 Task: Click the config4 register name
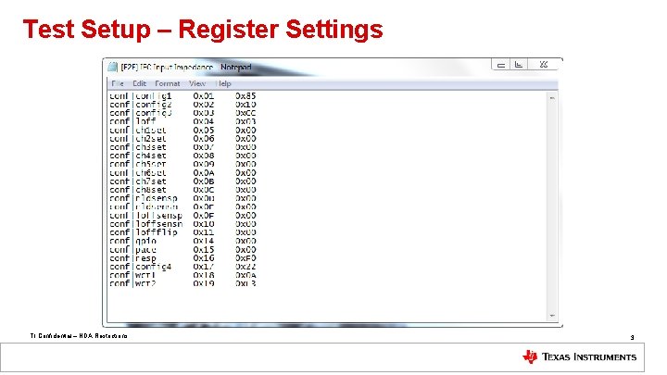[153, 267]
